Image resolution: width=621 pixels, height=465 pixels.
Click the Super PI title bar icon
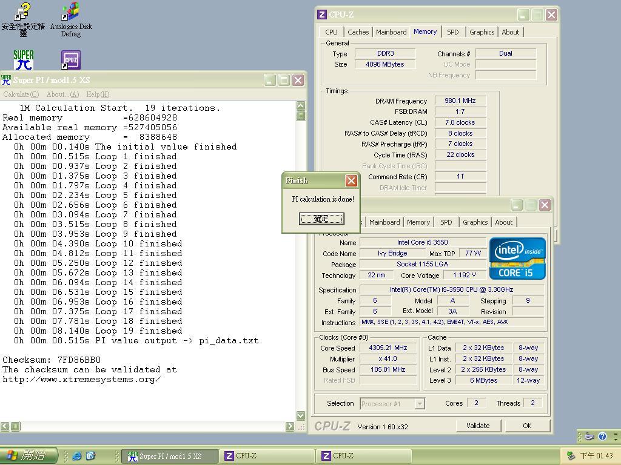6,80
